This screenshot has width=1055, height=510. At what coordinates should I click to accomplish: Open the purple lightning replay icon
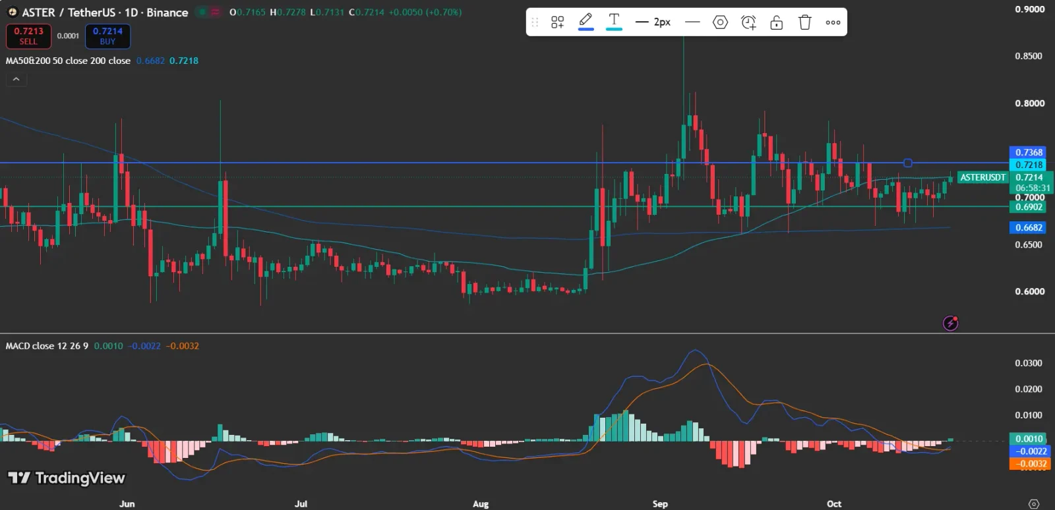950,323
